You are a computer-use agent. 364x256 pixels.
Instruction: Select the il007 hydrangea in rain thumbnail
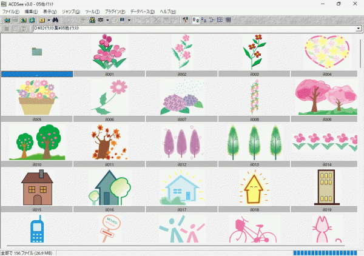[182, 97]
